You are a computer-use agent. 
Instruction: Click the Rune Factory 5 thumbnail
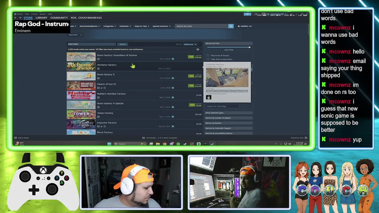pos(81,76)
